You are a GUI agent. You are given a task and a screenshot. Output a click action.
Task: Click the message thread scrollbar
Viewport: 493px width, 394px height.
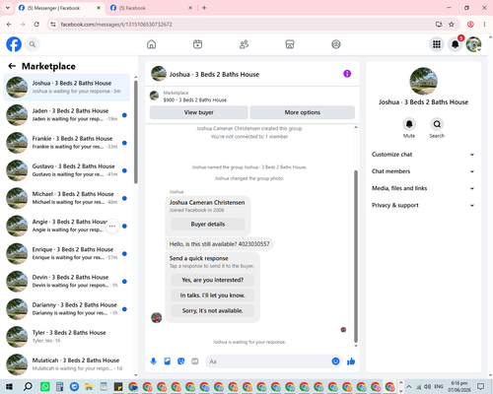click(x=356, y=256)
